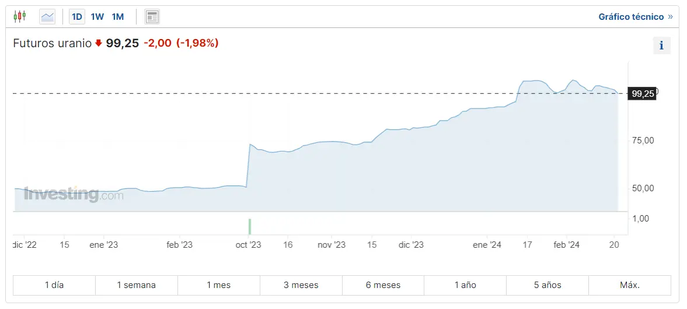The width and height of the screenshot is (687, 309).
Task: Switch to the 1 año range
Action: [x=465, y=285]
